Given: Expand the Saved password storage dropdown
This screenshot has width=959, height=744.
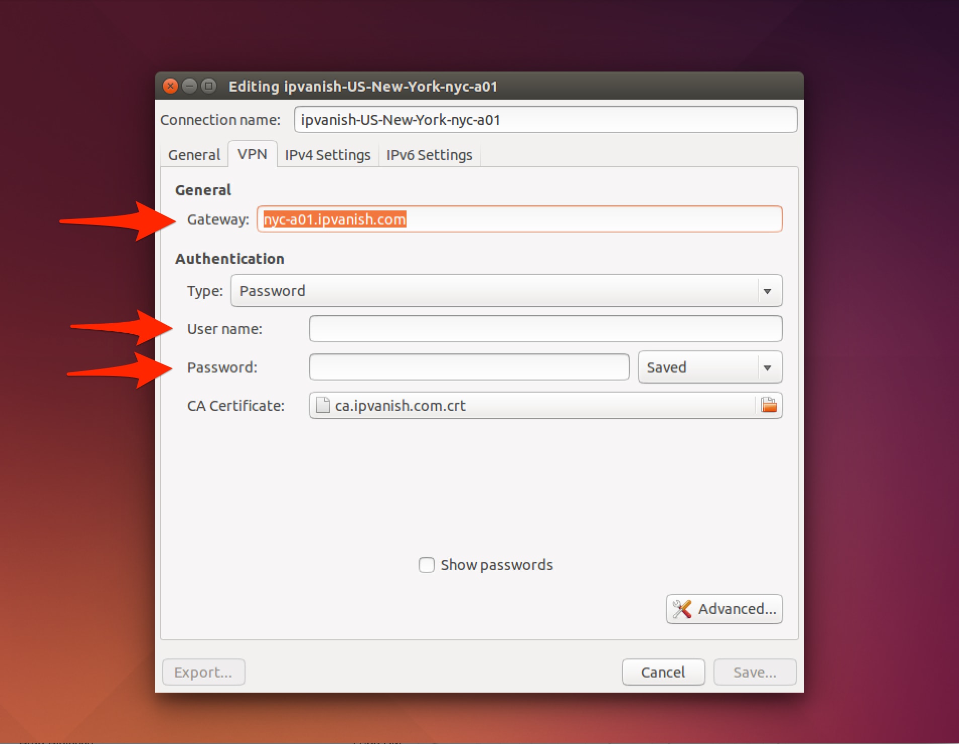Looking at the screenshot, I should [709, 367].
